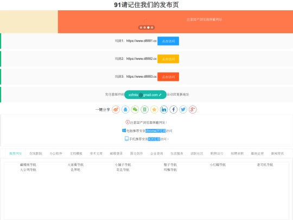The image size is (293, 220).
Task: Share the page on Twitter
Action: coord(183,109)
